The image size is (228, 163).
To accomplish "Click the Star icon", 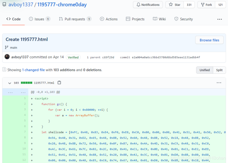I will pyautogui.click(x=171, y=5).
